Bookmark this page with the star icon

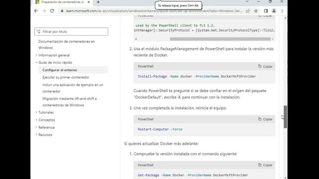[x=256, y=11]
